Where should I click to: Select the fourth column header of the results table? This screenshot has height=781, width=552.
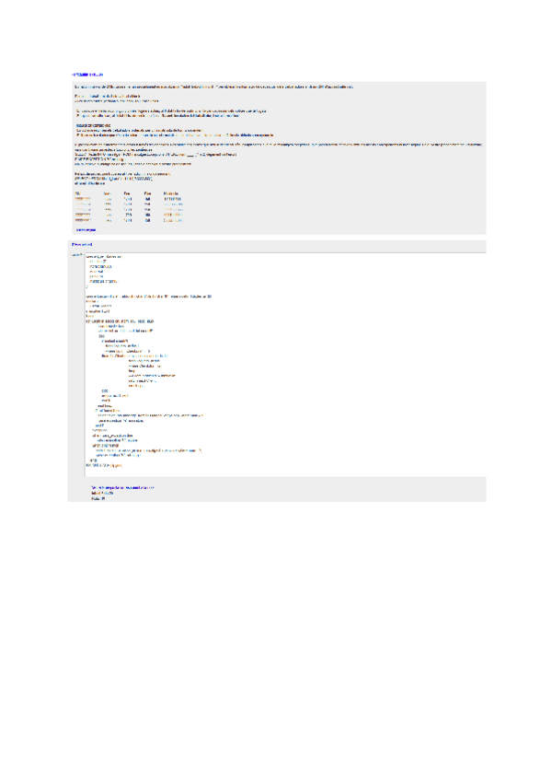tap(147, 193)
